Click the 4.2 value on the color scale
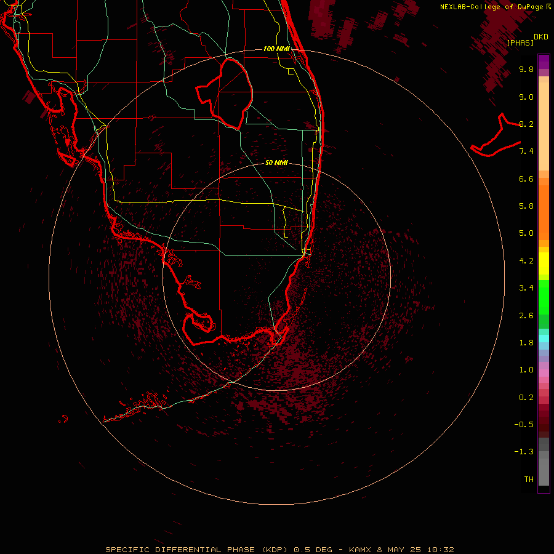 pyautogui.click(x=526, y=261)
